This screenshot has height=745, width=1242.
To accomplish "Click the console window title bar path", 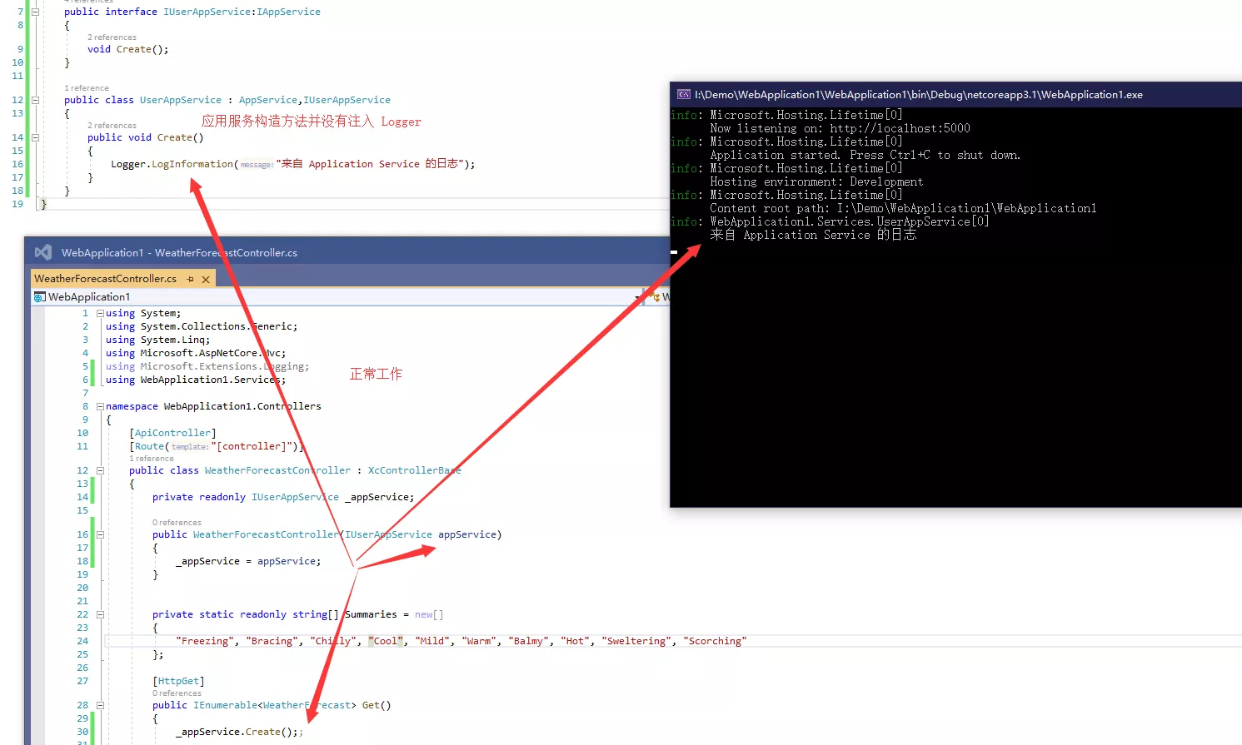I will point(918,95).
